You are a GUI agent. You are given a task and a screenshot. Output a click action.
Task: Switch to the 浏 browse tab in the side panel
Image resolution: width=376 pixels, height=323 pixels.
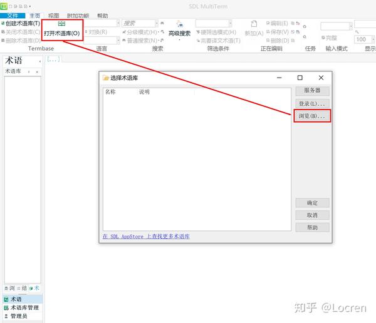tap(10, 288)
